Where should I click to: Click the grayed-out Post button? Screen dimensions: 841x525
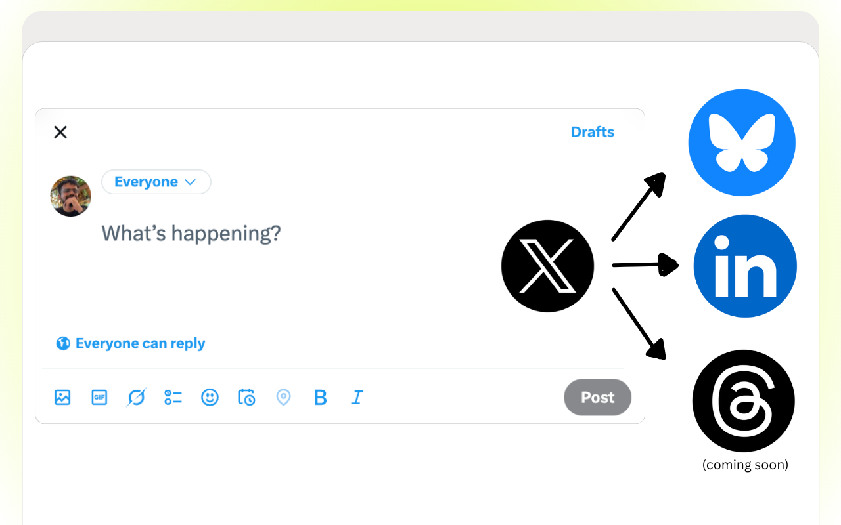(x=597, y=397)
